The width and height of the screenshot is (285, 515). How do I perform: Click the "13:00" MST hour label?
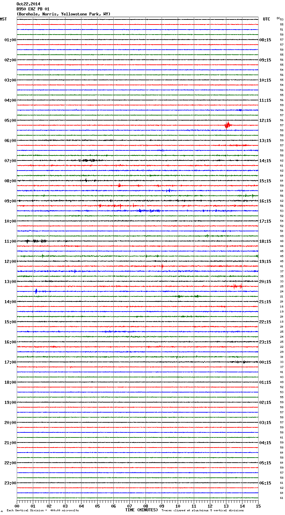point(10,282)
